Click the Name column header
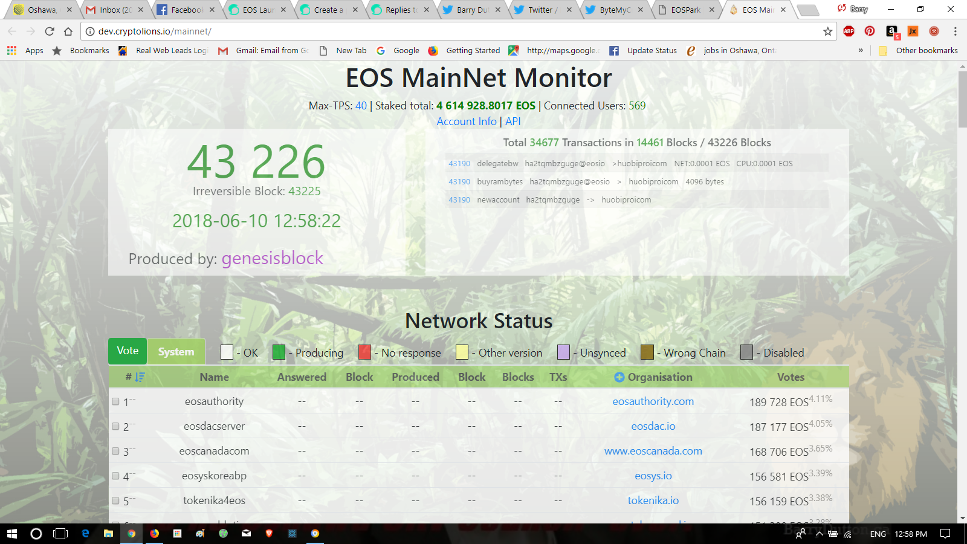This screenshot has width=967, height=544. tap(214, 377)
